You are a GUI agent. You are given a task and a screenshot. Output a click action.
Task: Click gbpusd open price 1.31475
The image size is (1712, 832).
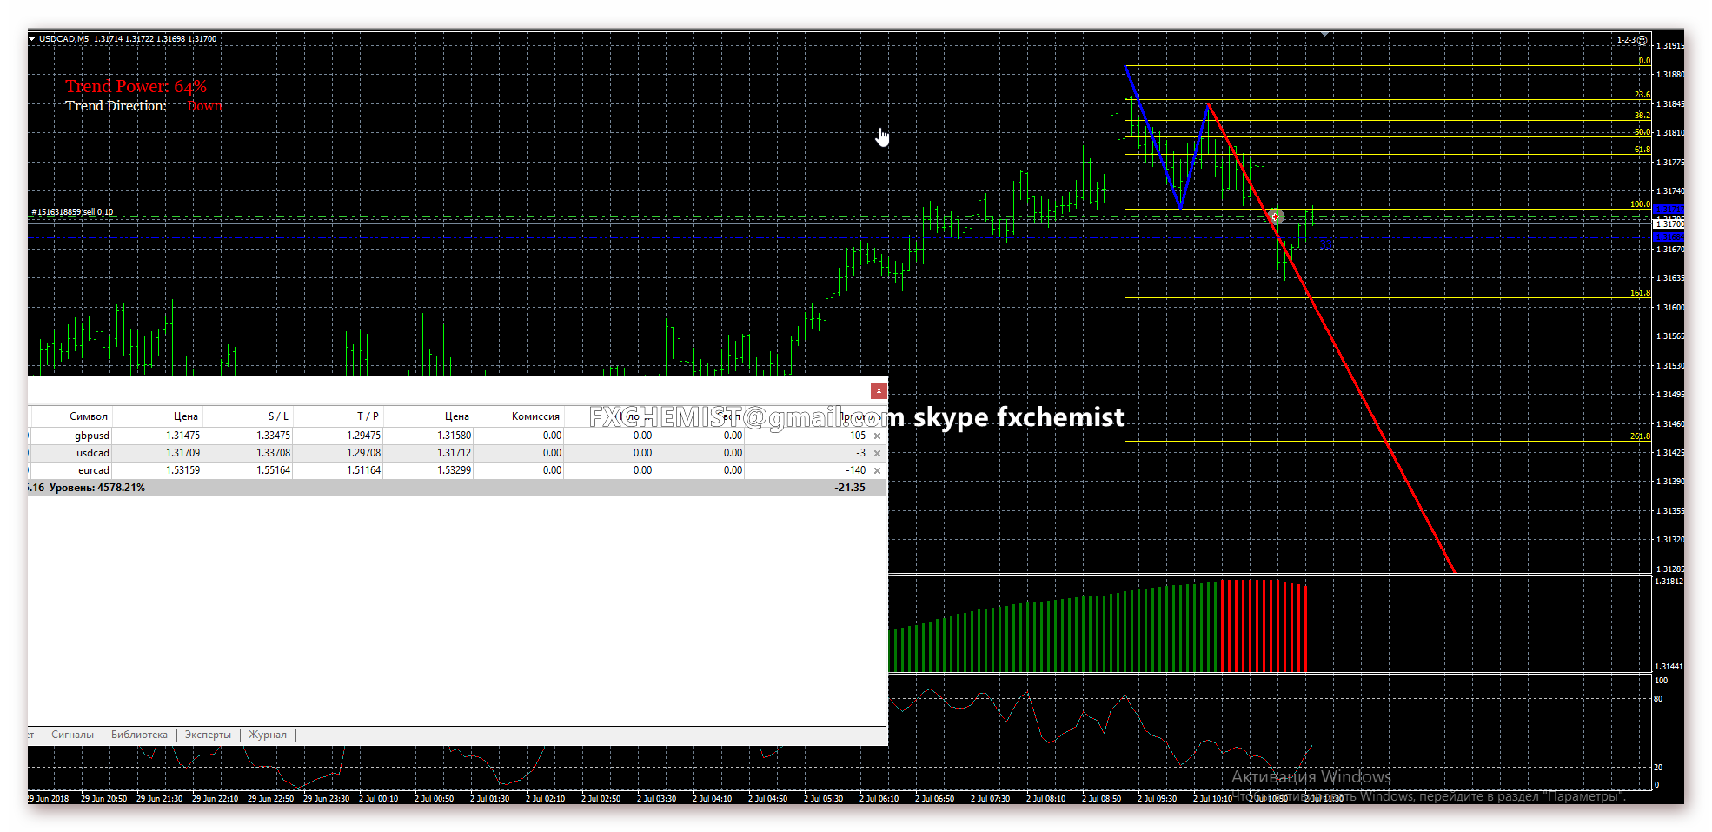pos(182,436)
